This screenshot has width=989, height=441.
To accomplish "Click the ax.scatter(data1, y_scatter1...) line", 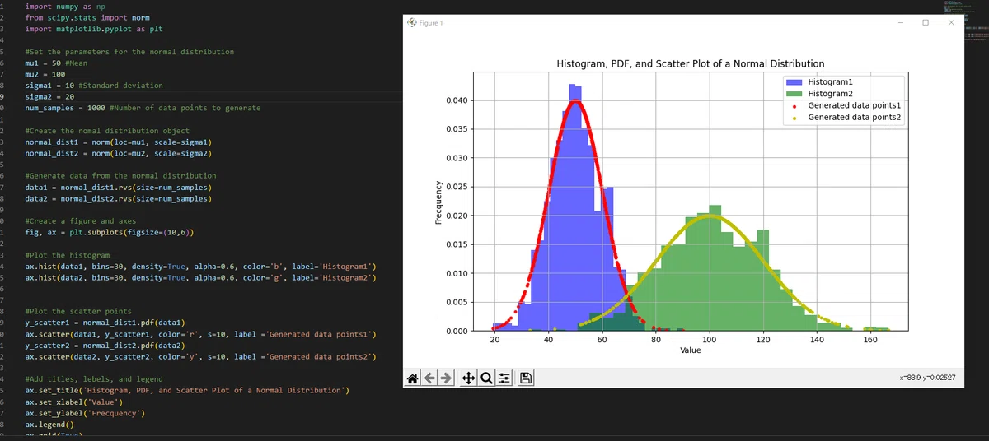I will click(x=201, y=335).
